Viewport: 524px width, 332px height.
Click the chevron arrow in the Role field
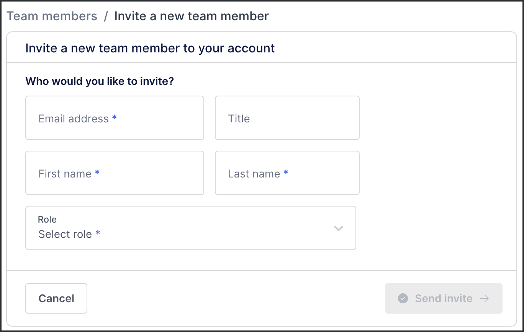click(x=338, y=228)
